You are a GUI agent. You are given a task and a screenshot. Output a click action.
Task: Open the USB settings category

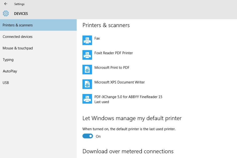(6, 83)
